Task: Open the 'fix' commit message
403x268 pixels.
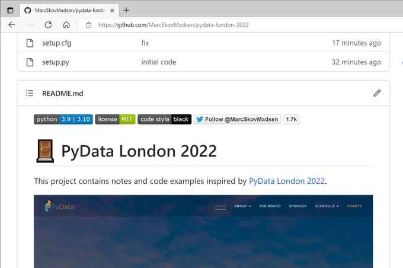Action: click(x=145, y=43)
